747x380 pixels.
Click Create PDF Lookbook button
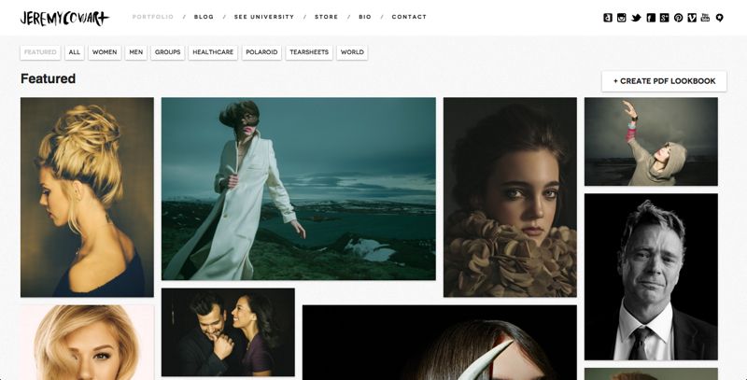click(664, 81)
